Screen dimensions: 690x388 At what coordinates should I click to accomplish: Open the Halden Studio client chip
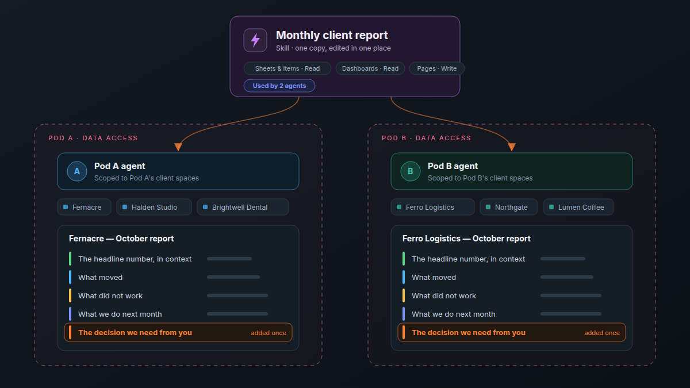click(x=154, y=207)
